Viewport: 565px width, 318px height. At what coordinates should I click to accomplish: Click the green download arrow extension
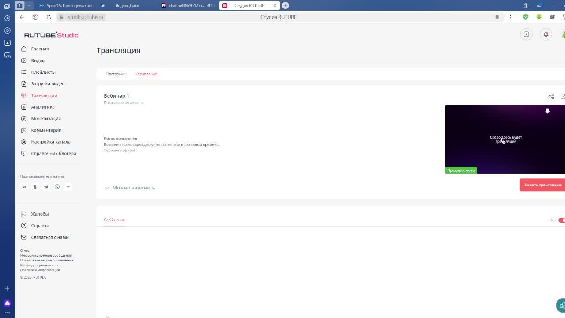coord(539,17)
